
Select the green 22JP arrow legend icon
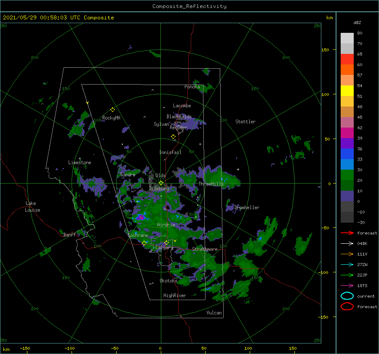click(347, 275)
